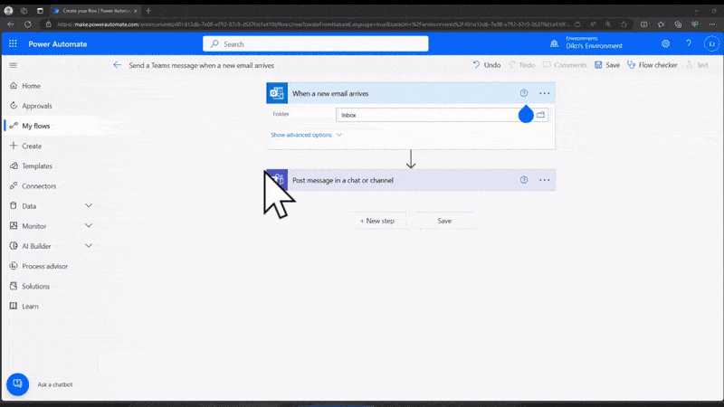Expand the Monitor navigation section

pyautogui.click(x=89, y=225)
